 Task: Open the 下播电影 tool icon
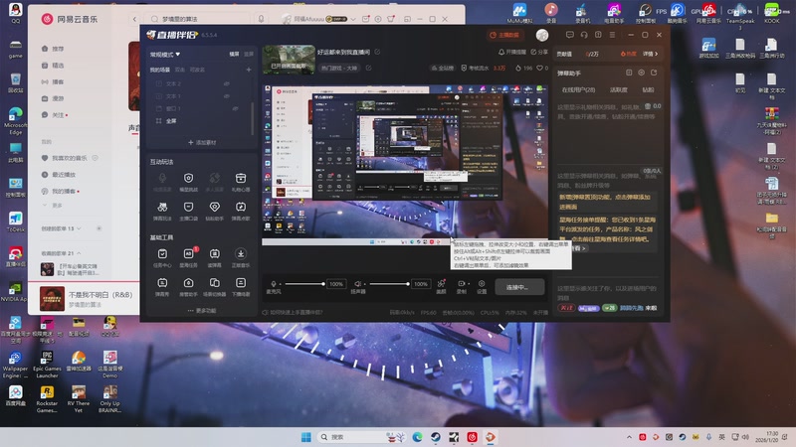pyautogui.click(x=241, y=286)
